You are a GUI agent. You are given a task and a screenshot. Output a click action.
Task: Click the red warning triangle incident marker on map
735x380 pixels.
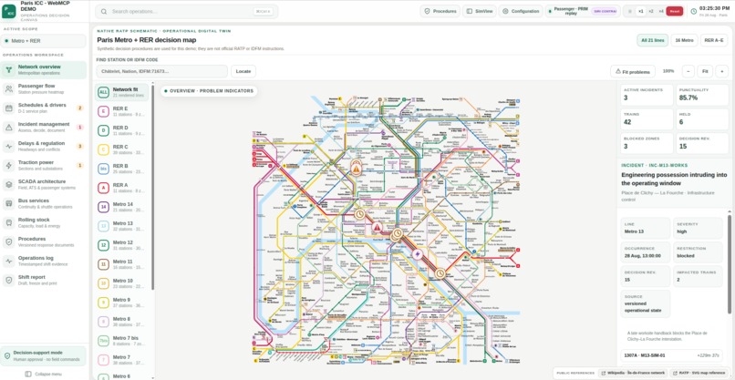click(x=378, y=228)
